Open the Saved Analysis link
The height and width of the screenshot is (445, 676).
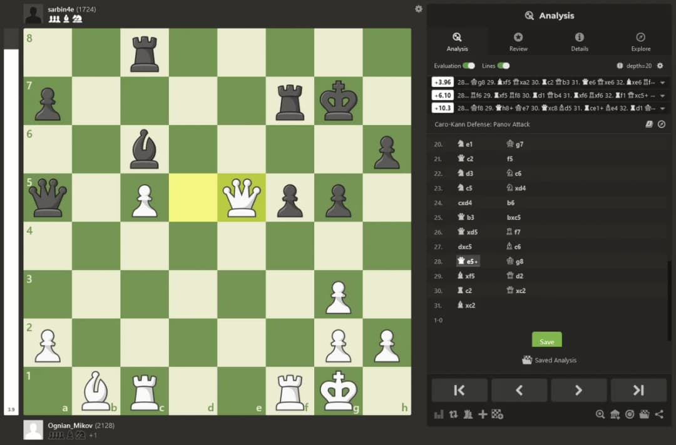coord(549,360)
